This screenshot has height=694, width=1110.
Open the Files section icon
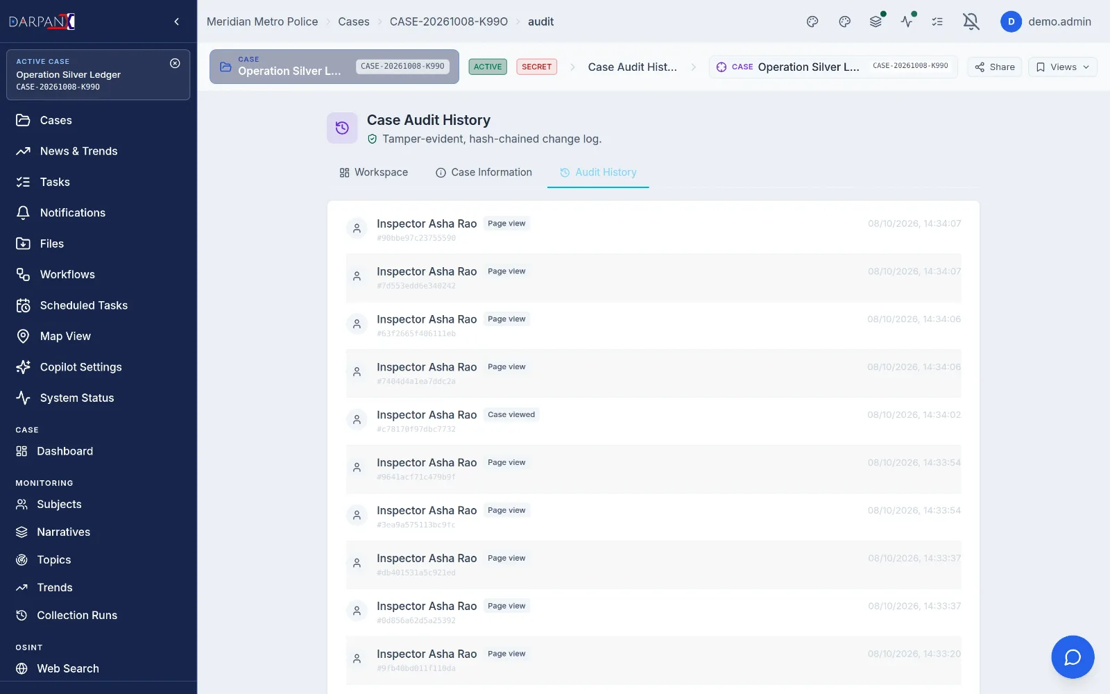tap(23, 244)
